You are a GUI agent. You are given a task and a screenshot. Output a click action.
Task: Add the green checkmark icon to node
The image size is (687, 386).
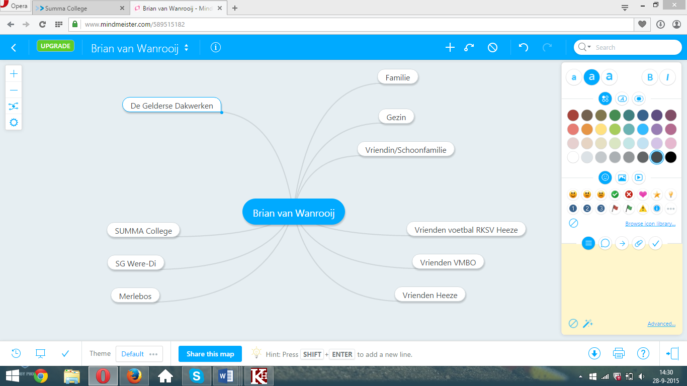[615, 195]
